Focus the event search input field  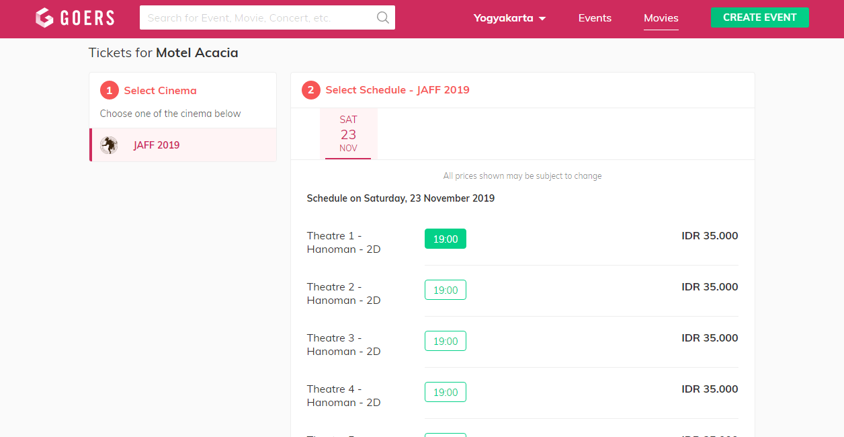pos(259,17)
